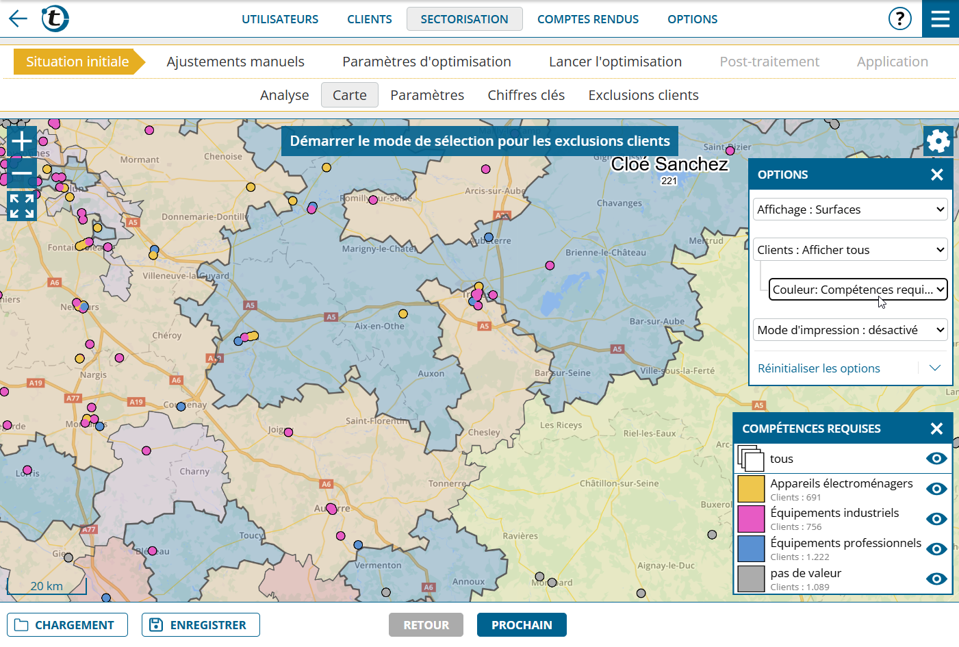
Task: Hide Appareils électroménagers clients on map
Action: [936, 489]
